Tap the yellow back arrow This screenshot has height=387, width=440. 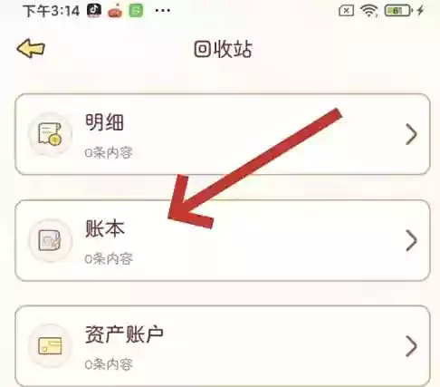pos(31,48)
